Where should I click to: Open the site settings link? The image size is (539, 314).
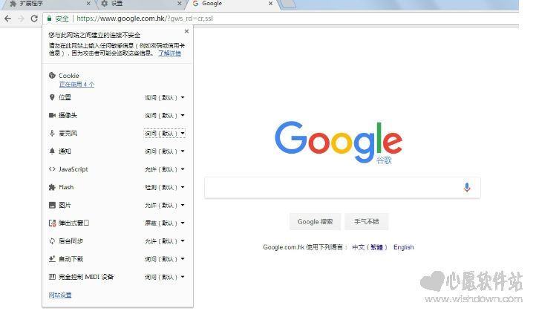[x=60, y=295]
